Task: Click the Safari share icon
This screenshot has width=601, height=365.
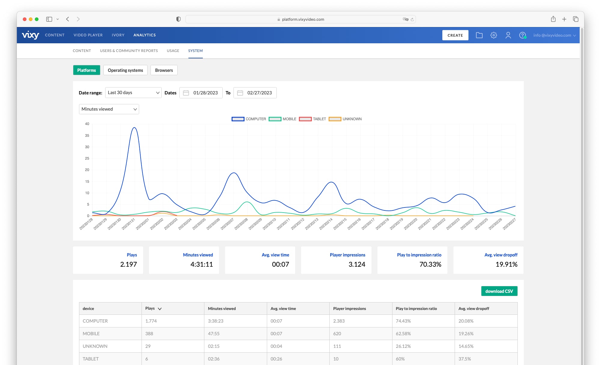Action: [553, 19]
